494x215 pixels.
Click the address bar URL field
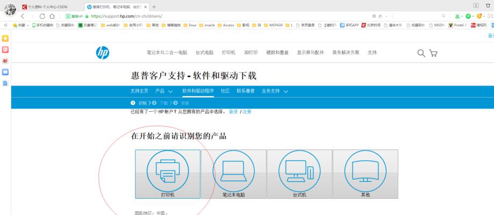pos(220,16)
